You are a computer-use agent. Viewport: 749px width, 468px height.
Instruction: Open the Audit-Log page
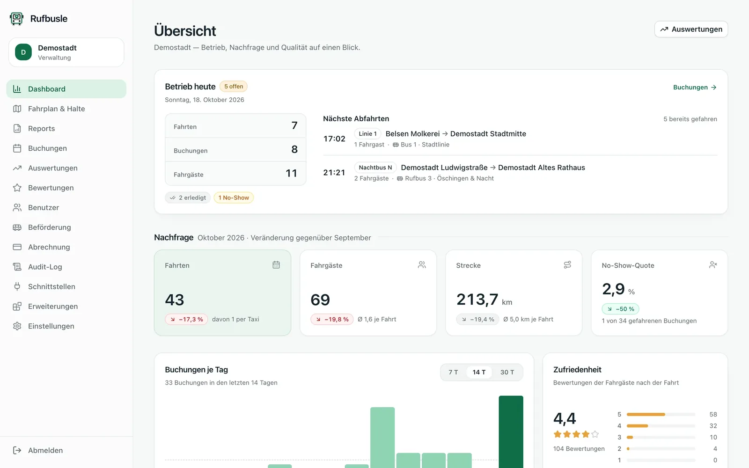66,267
